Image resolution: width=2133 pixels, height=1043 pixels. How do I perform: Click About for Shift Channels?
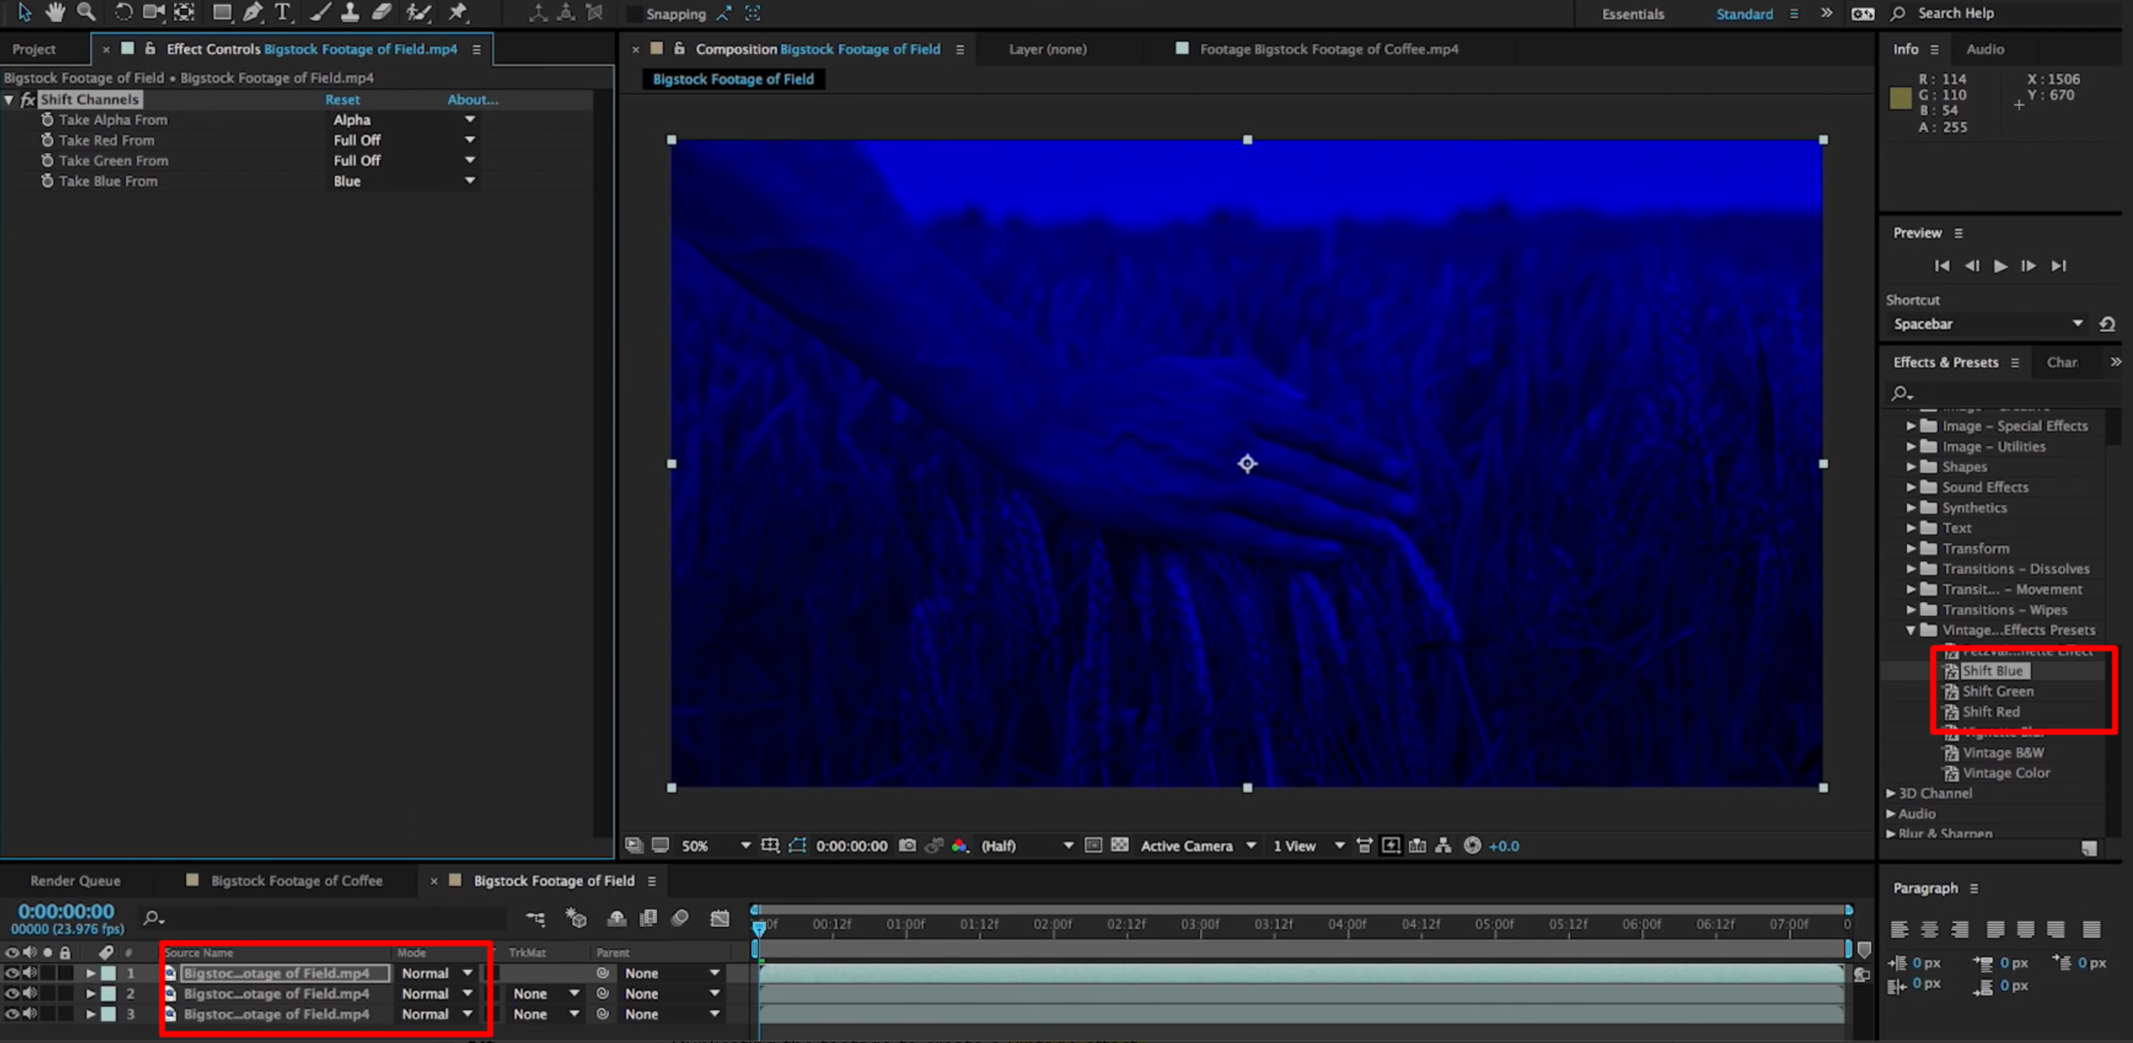(472, 99)
